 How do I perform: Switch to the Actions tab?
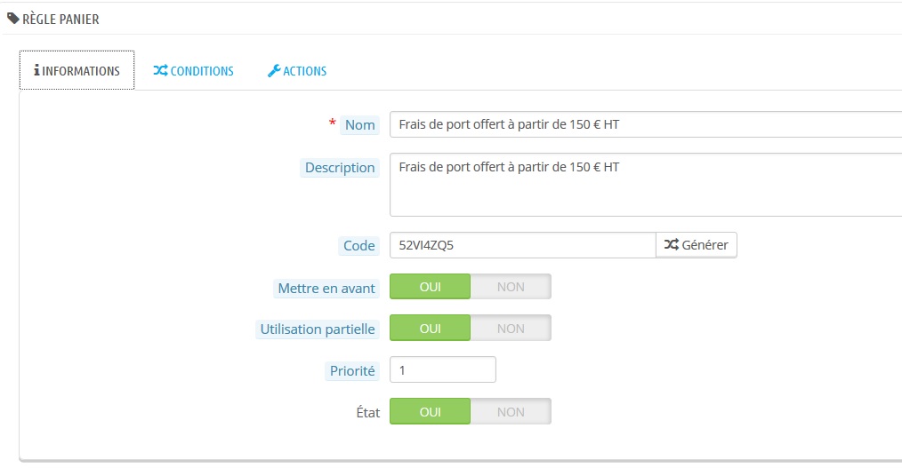(297, 71)
